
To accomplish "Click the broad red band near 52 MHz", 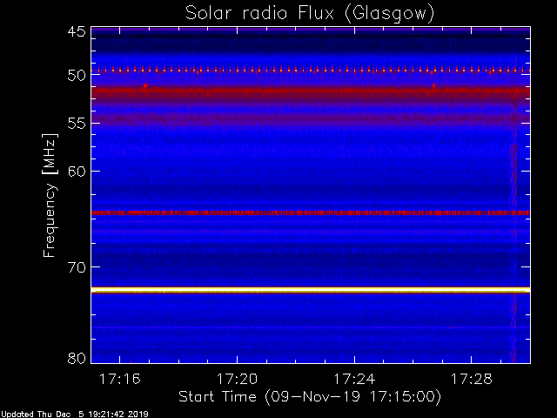I will 311,93.
